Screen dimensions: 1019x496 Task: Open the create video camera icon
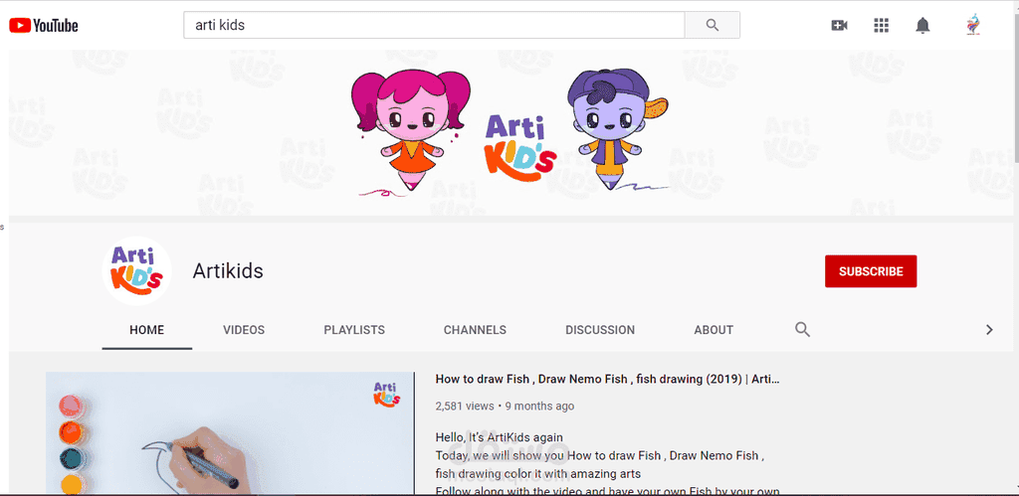[840, 25]
